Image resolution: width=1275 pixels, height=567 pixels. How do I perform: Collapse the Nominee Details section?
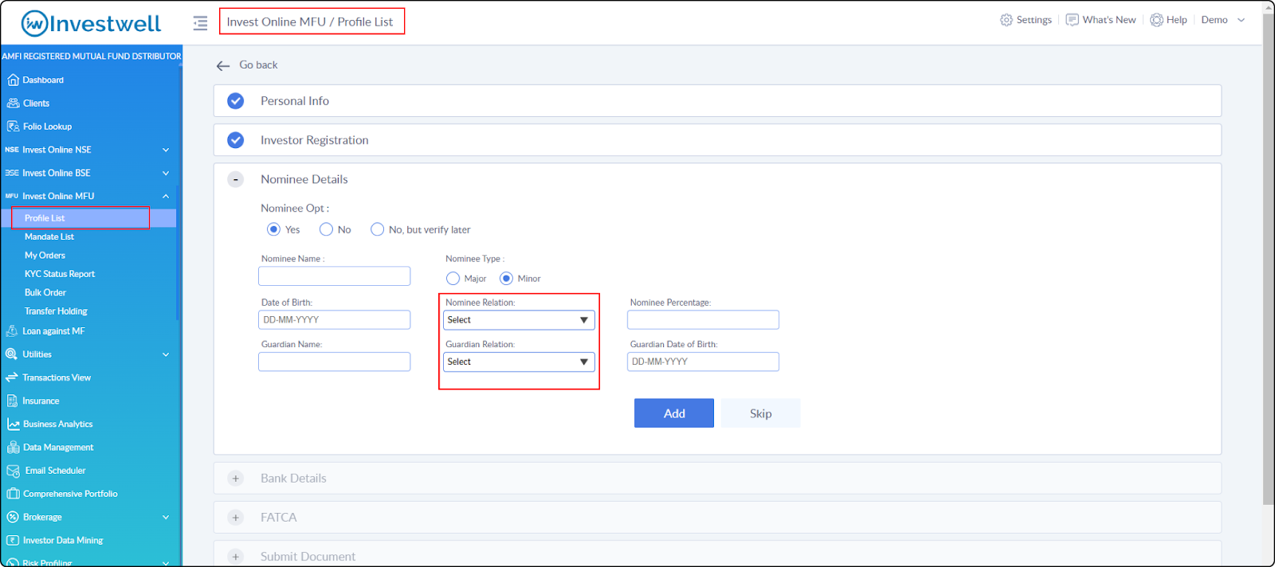point(236,179)
